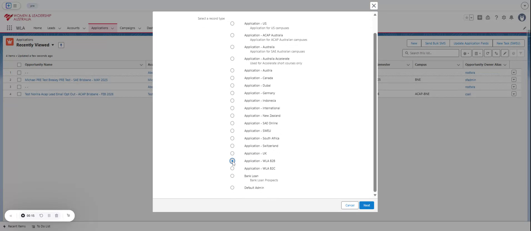Click the Applications crown object icon
The height and width of the screenshot is (231, 531).
pyautogui.click(x=10, y=42)
